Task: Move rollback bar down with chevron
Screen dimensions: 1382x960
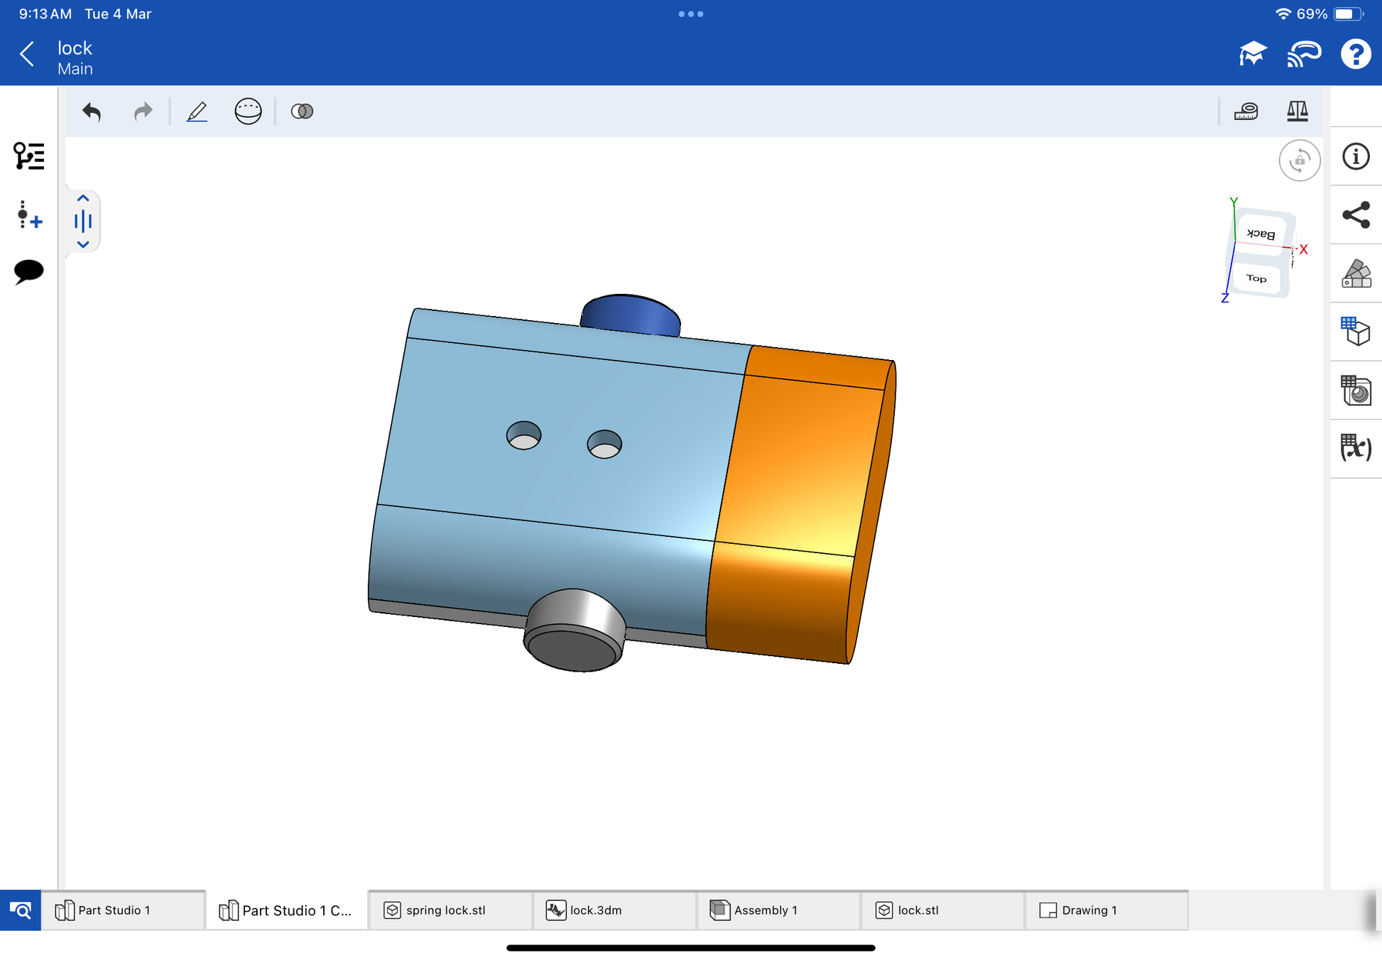Action: tap(83, 244)
